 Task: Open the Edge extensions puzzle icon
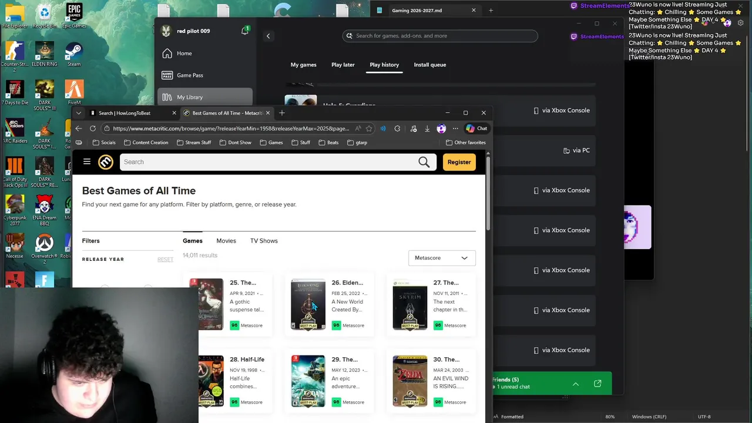click(397, 128)
